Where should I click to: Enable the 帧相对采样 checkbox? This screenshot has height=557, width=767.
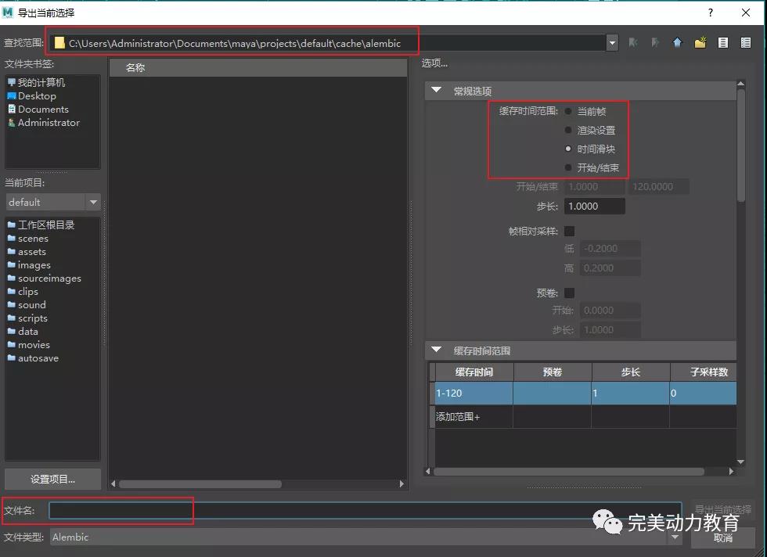click(x=570, y=231)
